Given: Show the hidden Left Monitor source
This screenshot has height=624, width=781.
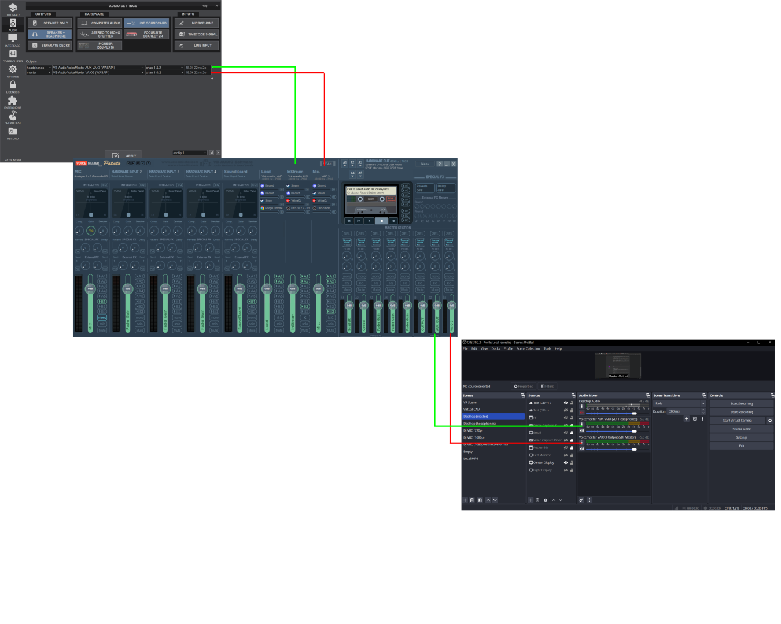Looking at the screenshot, I should pos(566,455).
